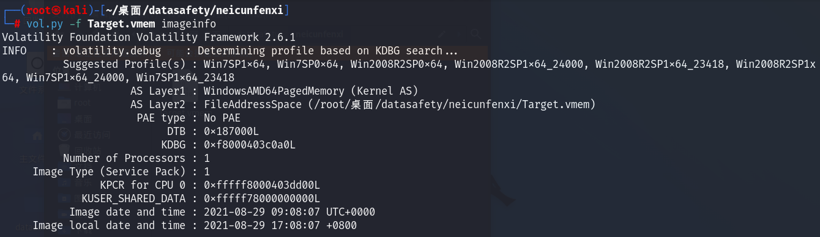Click the FileAddressSpace file path value
This screenshot has width=820, height=237.
[x=400, y=104]
